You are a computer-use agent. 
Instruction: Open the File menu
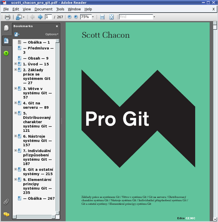coord(6,9)
